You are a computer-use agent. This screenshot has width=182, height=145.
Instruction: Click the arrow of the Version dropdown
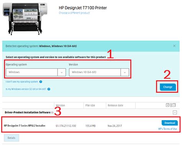click(x=125, y=72)
